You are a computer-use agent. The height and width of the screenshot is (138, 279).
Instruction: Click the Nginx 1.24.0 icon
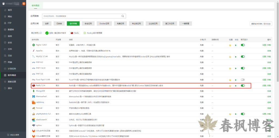click(33, 45)
